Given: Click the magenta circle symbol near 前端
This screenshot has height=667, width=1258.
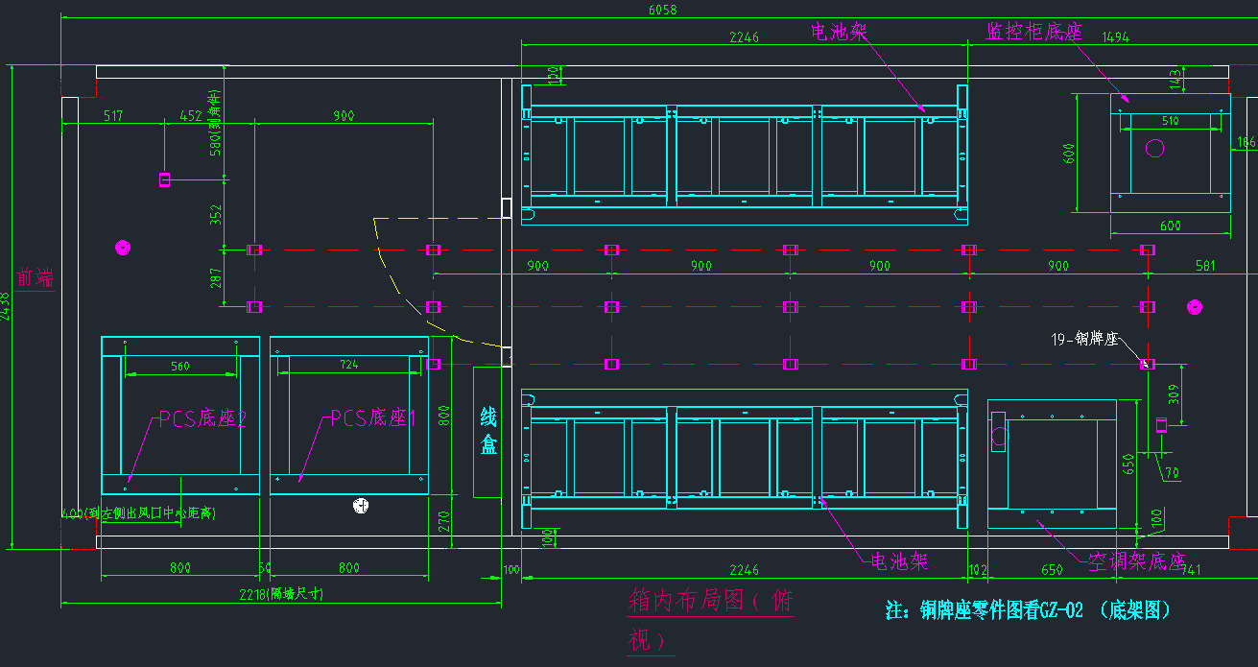Looking at the screenshot, I should (122, 249).
